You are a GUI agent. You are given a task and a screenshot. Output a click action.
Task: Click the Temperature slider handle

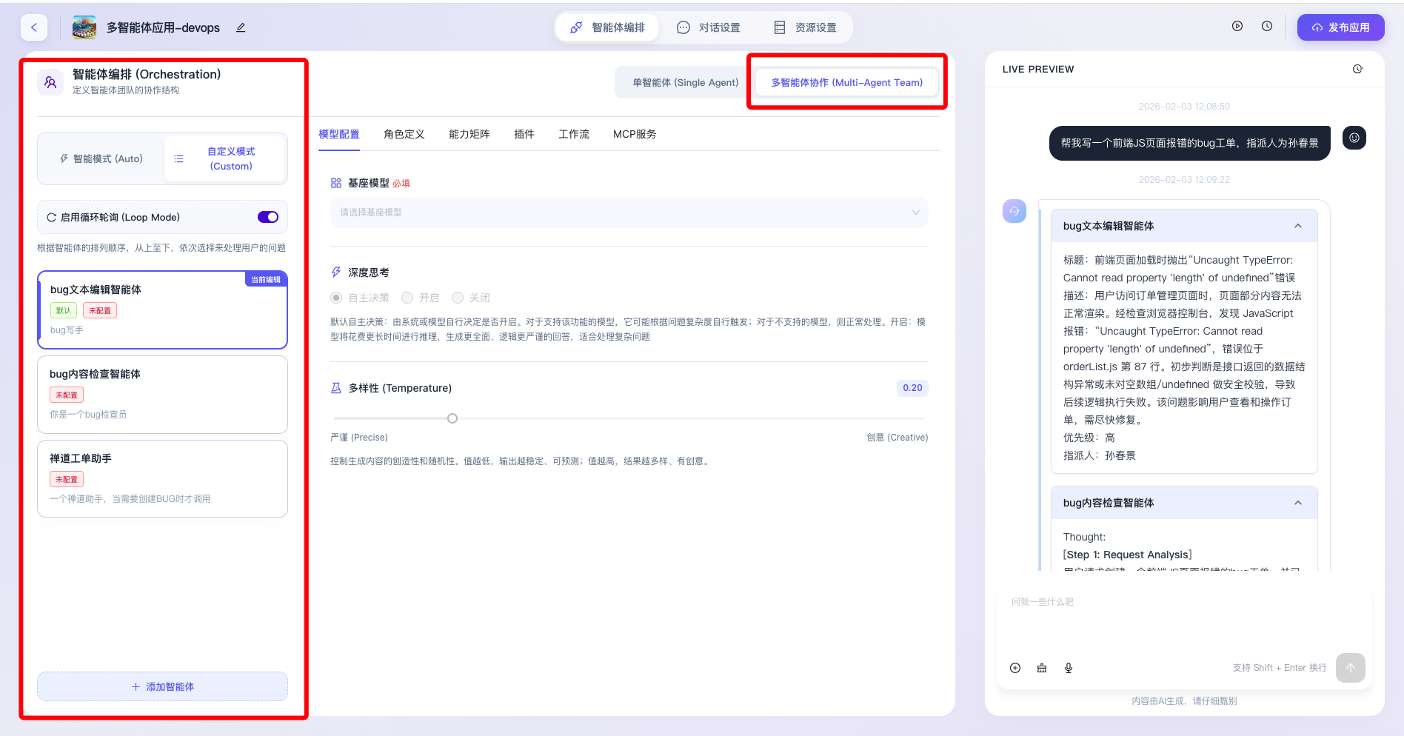pos(452,418)
